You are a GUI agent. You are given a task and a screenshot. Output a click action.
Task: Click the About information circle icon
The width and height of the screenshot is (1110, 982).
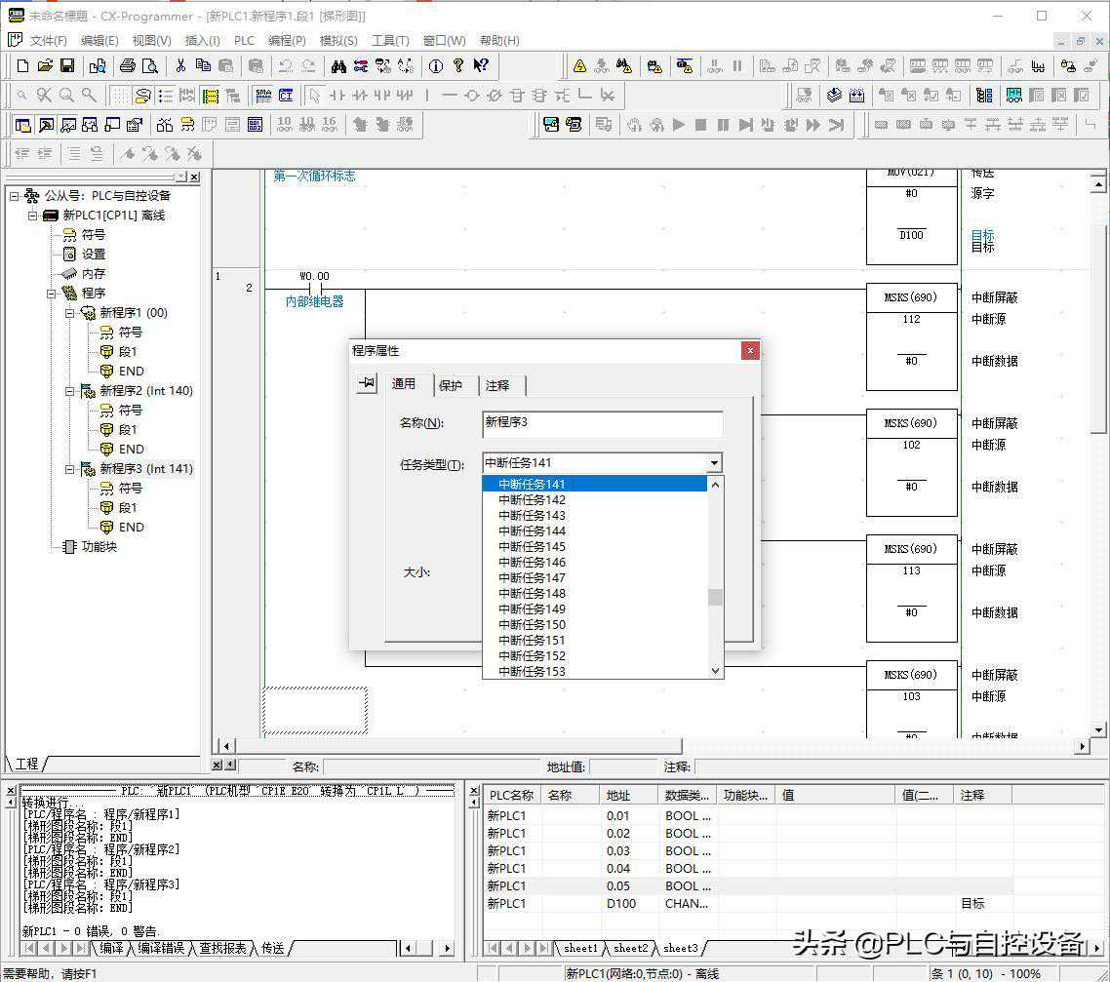point(435,66)
